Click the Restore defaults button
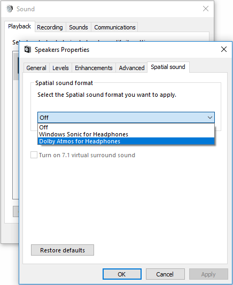The width and height of the screenshot is (233, 285). pyautogui.click(x=63, y=250)
